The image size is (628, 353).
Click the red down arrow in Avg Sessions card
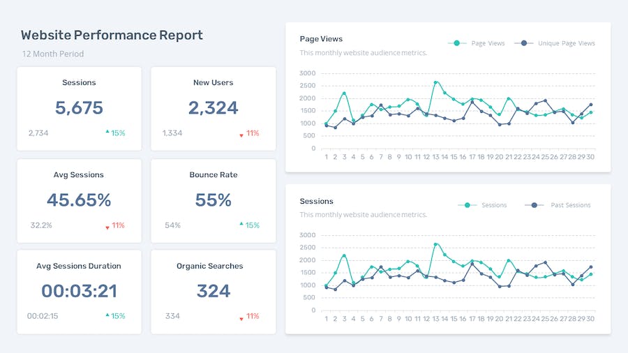107,227
